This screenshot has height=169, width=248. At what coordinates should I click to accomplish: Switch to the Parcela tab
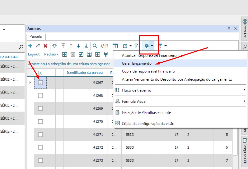[x=36, y=36]
